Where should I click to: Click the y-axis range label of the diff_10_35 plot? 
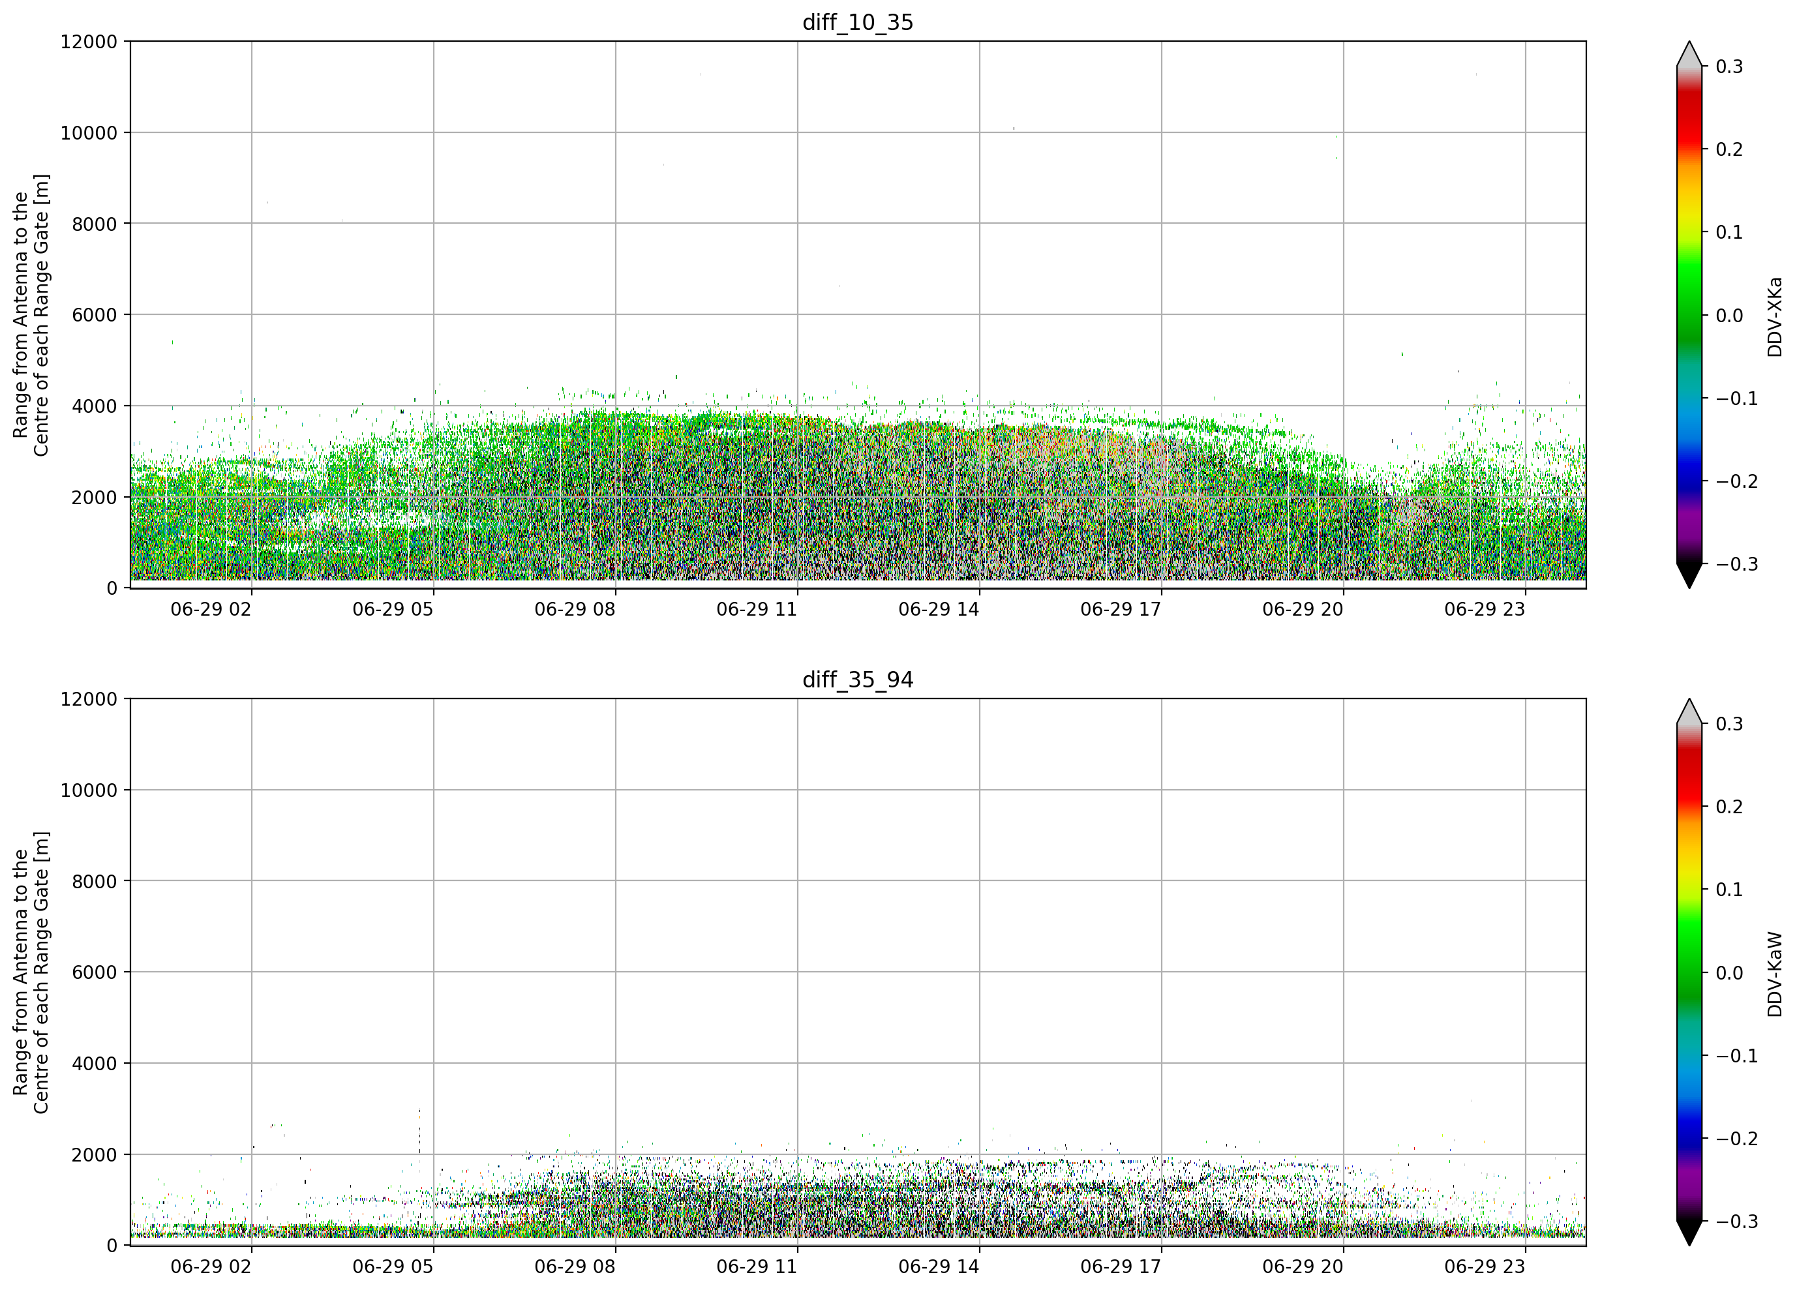pos(31,314)
